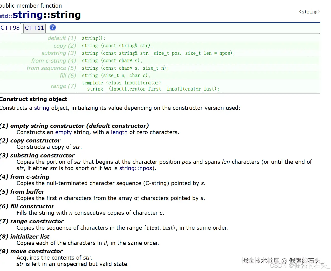Select the substring (3) signature label

click(x=59, y=53)
